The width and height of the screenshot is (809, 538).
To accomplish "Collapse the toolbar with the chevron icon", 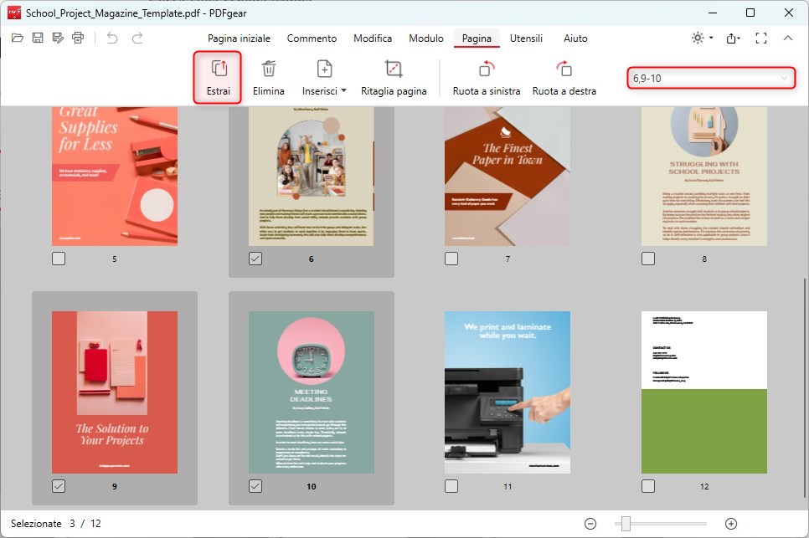I will (788, 38).
